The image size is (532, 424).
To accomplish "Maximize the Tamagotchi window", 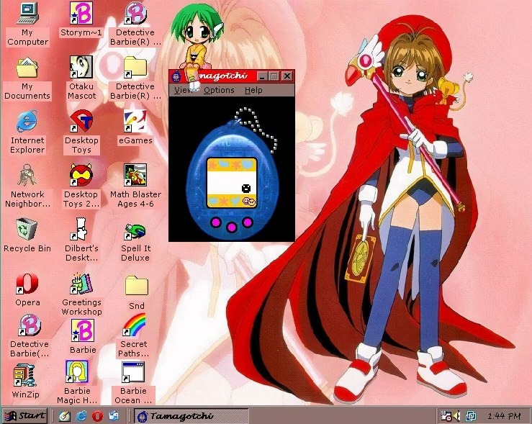I will [x=274, y=76].
